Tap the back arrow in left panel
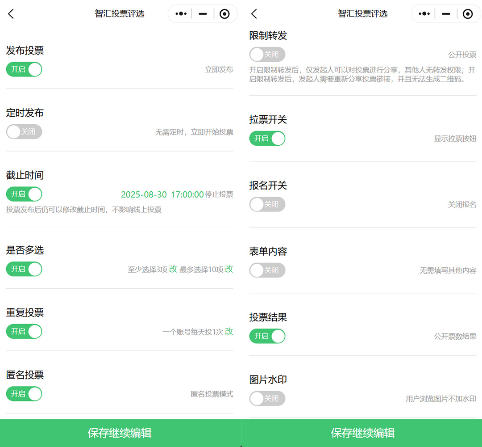 coord(11,14)
